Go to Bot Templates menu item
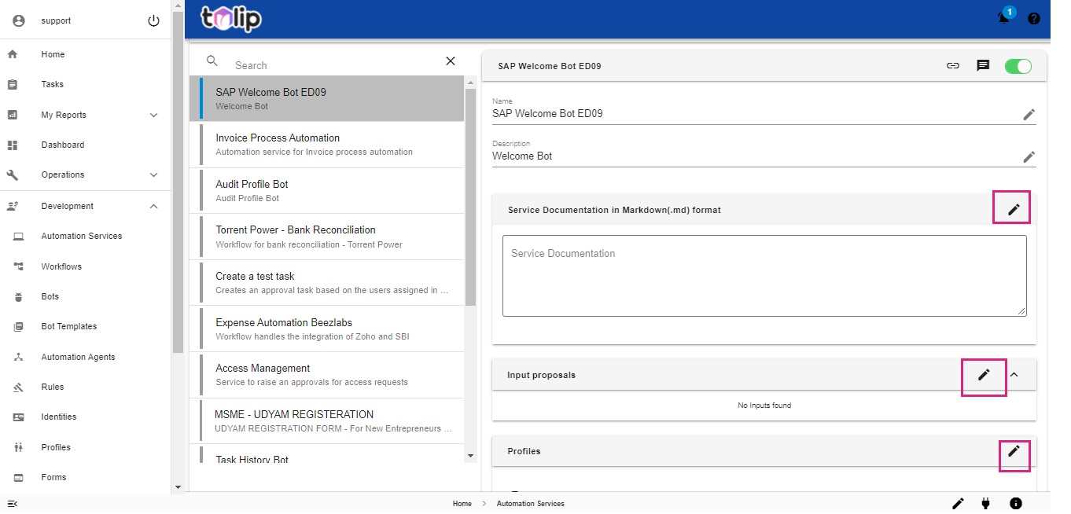1071x514 pixels. [x=69, y=326]
